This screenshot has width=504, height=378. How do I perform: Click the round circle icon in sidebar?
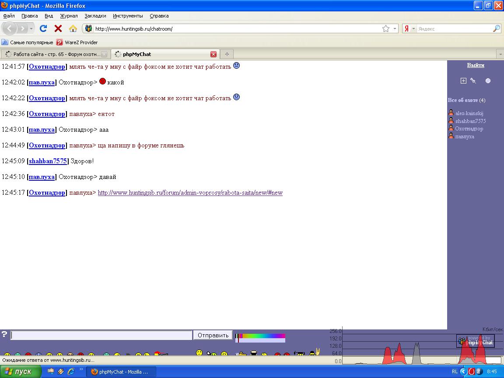click(488, 80)
